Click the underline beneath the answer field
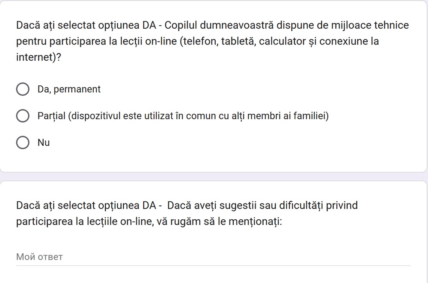Image resolution: width=428 pixels, height=283 pixels. 213,265
